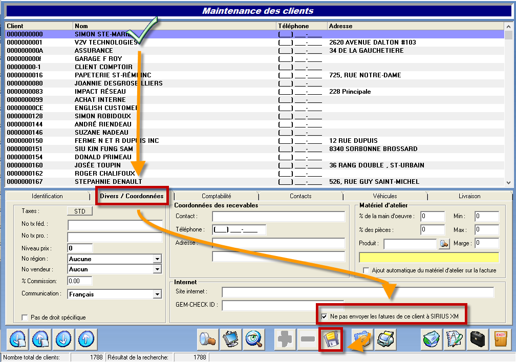The width and height of the screenshot is (516, 362).
Task: Click the first Adresse line field
Action: tap(278, 243)
